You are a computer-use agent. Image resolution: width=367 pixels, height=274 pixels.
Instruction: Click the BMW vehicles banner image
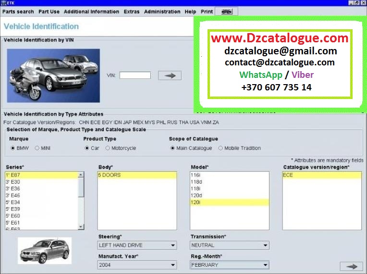[x=53, y=75]
